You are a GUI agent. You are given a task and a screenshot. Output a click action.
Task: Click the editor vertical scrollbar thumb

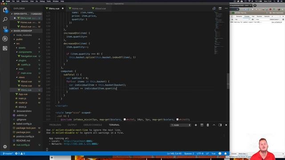pyautogui.click(x=228, y=81)
